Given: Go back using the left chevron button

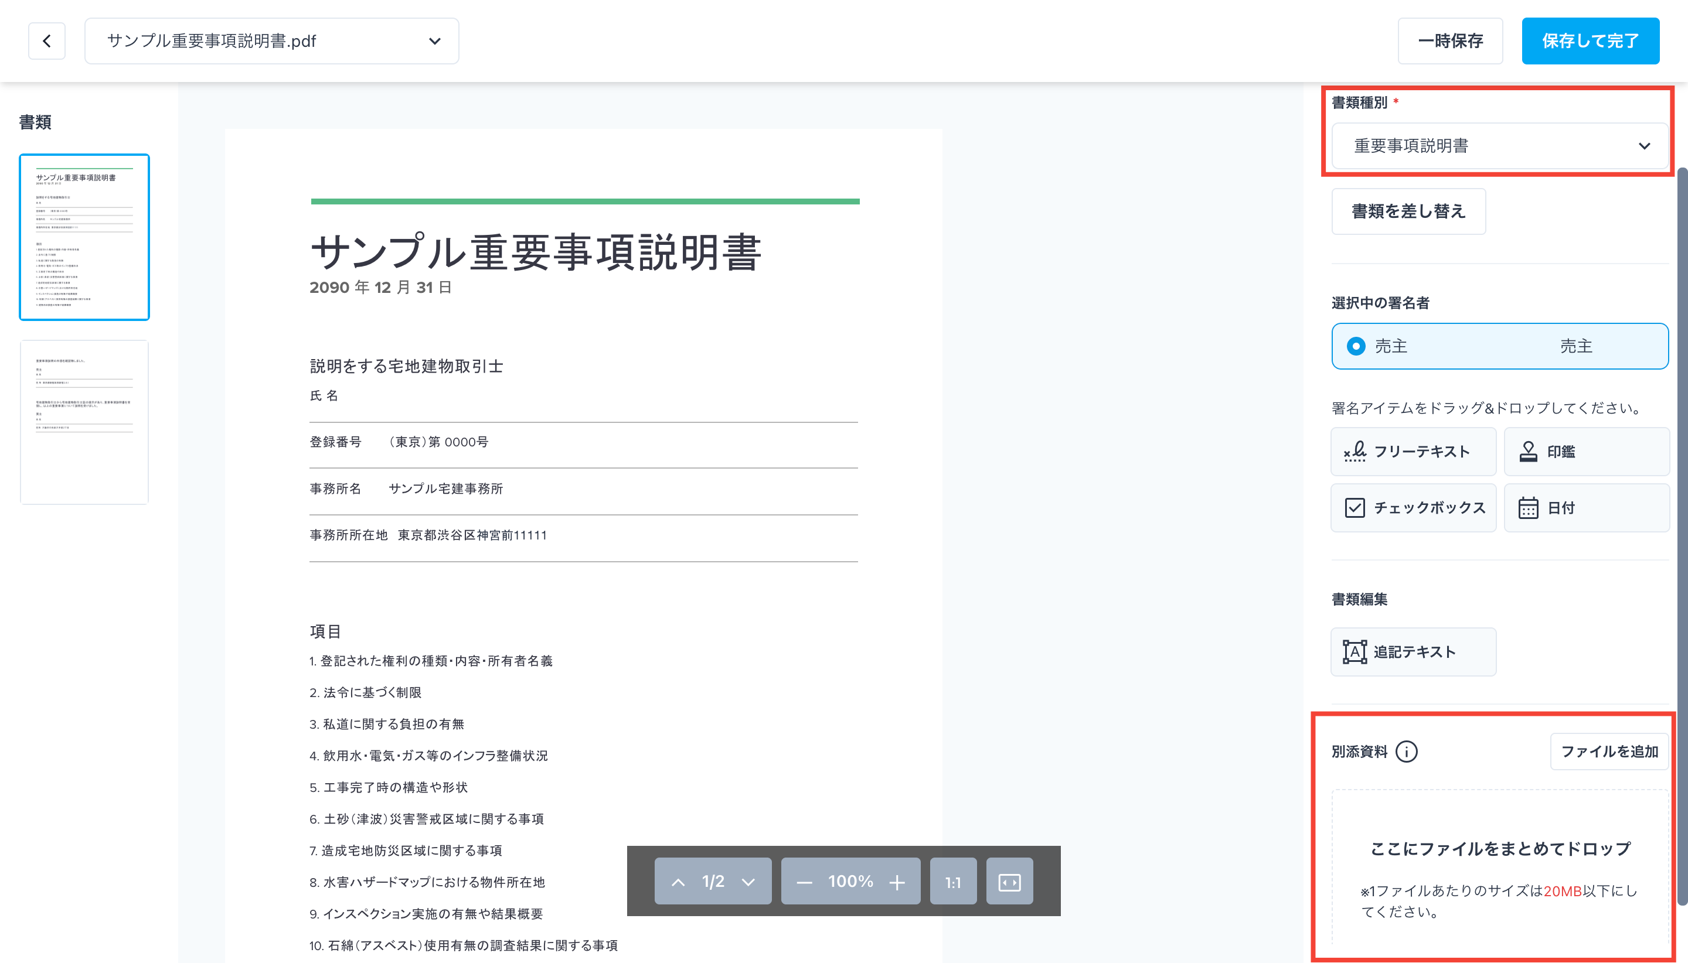Looking at the screenshot, I should point(46,41).
